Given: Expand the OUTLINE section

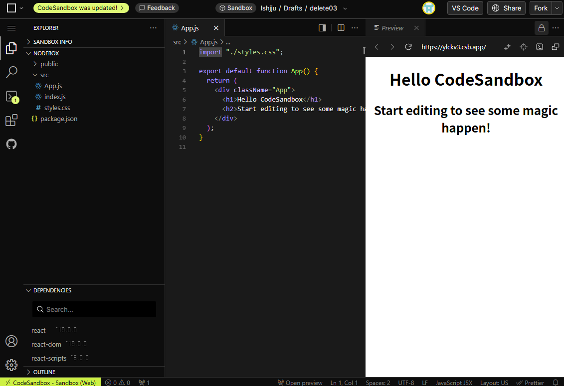Looking at the screenshot, I should click(44, 372).
